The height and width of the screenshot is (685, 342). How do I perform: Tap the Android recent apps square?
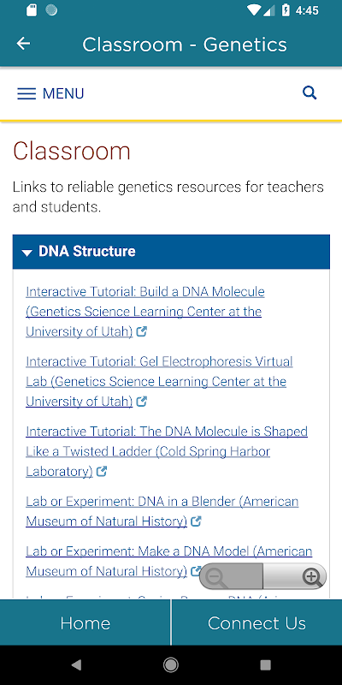coord(265,665)
